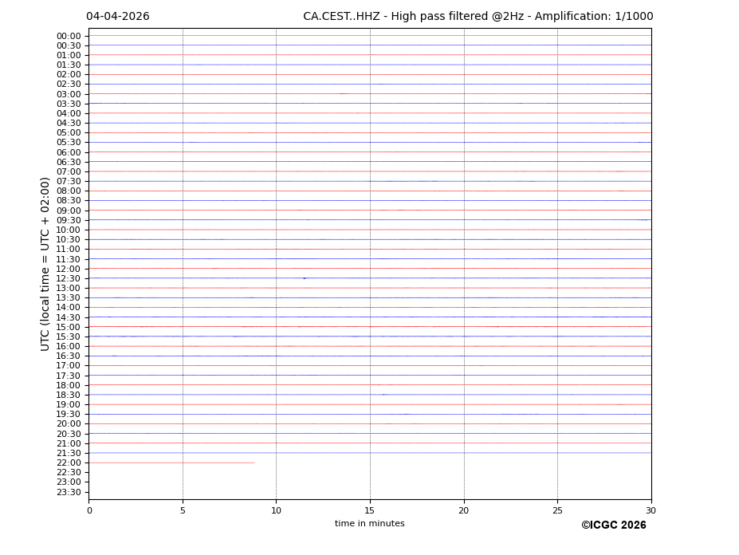This screenshot has height=555, width=739.
Task: Click the 20 tick on the minutes axis
Action: pyautogui.click(x=463, y=510)
